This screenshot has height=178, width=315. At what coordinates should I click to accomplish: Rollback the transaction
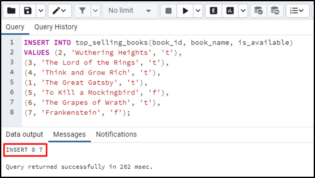275,11
